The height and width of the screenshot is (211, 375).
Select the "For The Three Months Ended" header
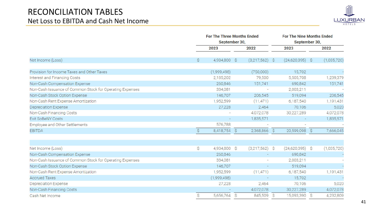click(232, 36)
